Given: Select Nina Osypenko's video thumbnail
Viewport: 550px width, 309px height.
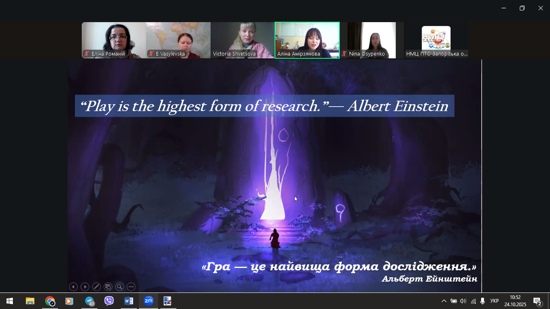Looking at the screenshot, I should click(x=372, y=40).
